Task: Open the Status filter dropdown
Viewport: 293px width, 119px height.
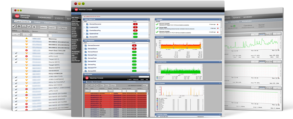Action: (17, 35)
